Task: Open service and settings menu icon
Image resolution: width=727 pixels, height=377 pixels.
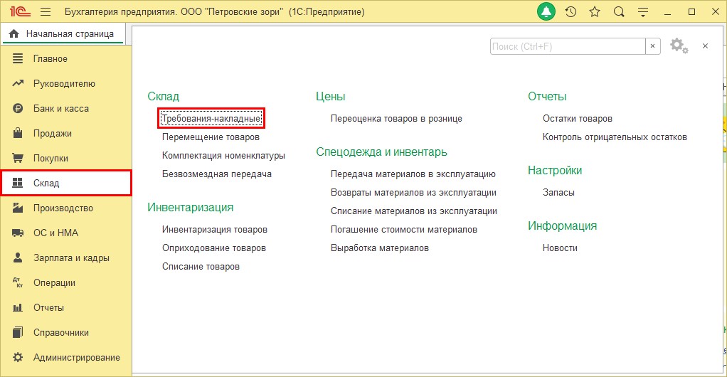Action: [x=643, y=13]
